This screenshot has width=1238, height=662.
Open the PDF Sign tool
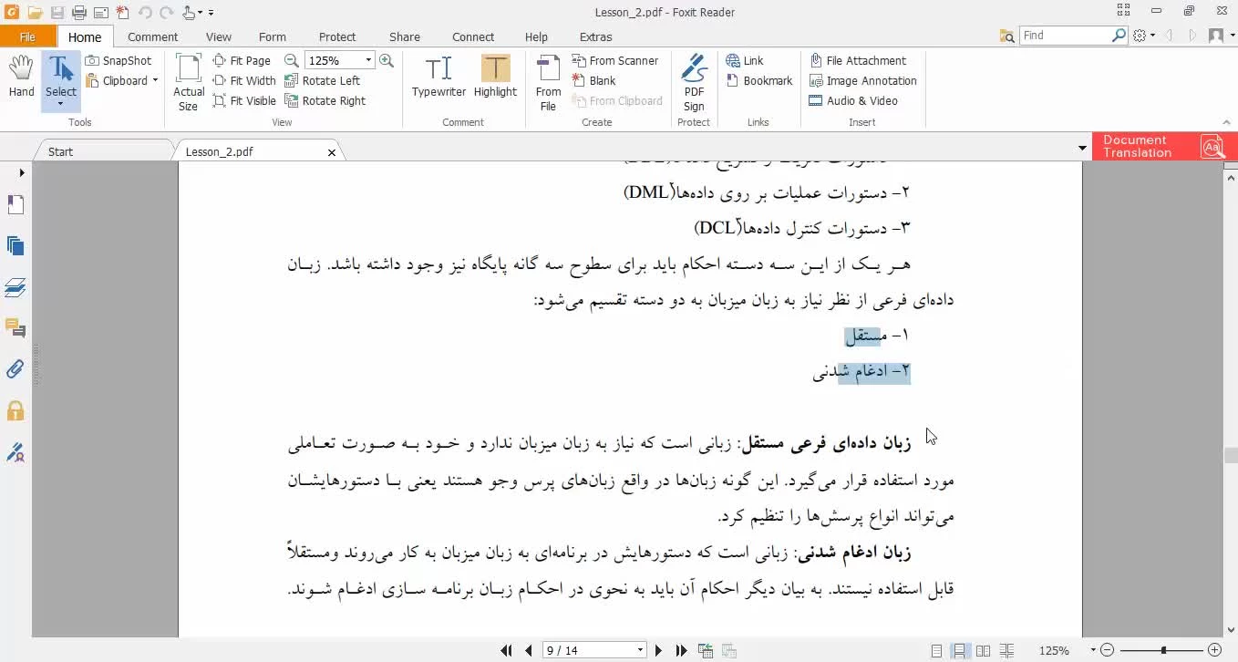tap(694, 82)
